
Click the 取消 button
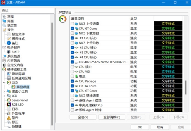160,127
